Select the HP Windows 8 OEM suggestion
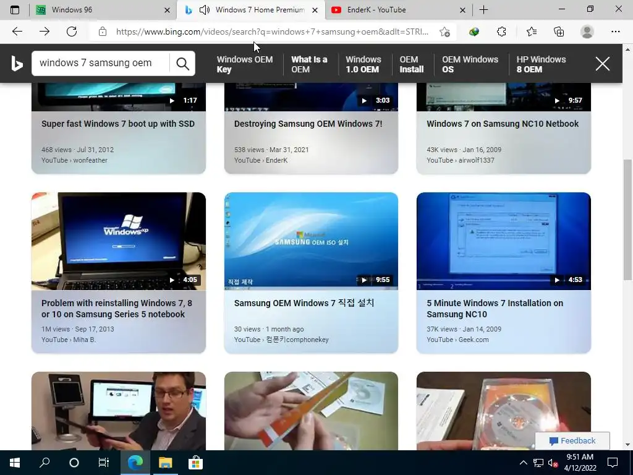This screenshot has height=475, width=633. point(541,64)
